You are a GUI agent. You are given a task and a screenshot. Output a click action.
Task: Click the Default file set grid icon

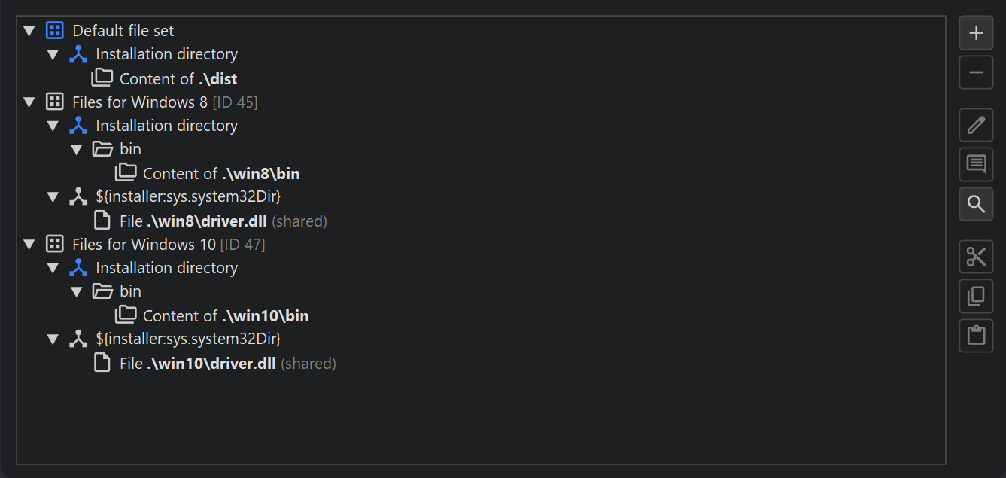click(54, 31)
